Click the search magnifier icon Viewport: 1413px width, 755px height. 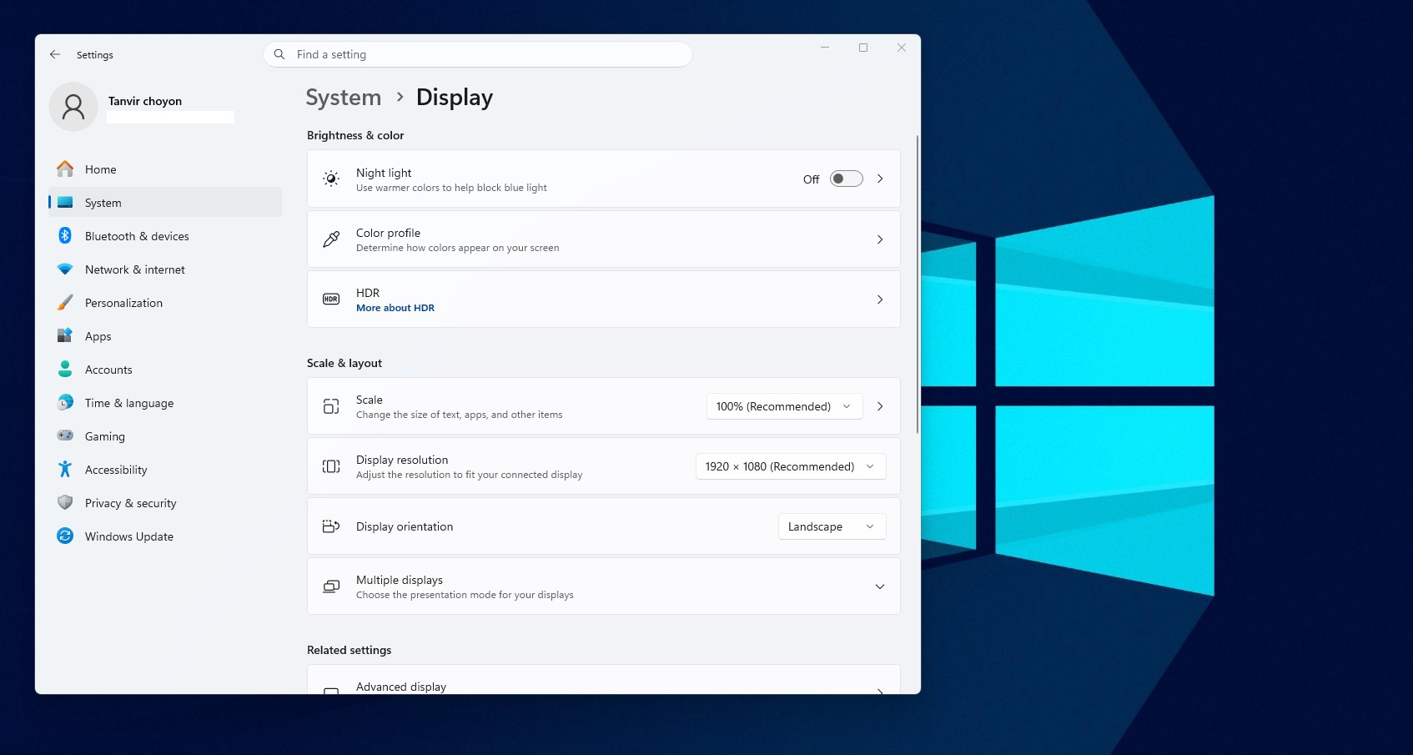tap(279, 54)
